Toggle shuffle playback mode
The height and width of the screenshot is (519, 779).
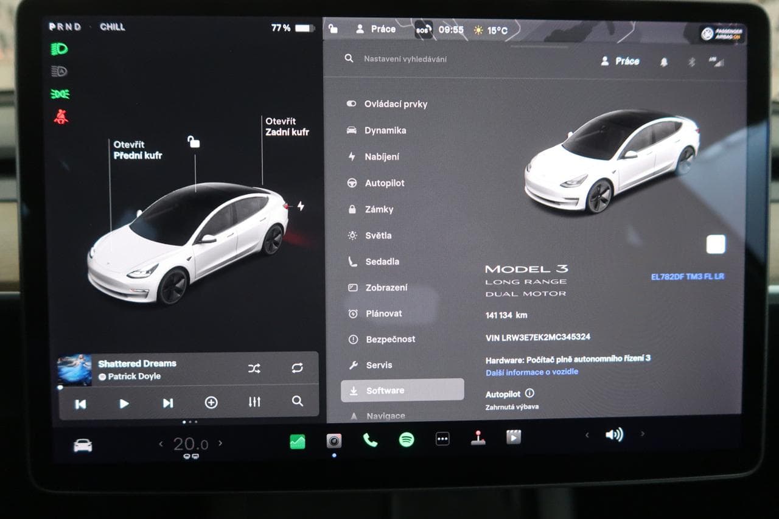tap(254, 368)
